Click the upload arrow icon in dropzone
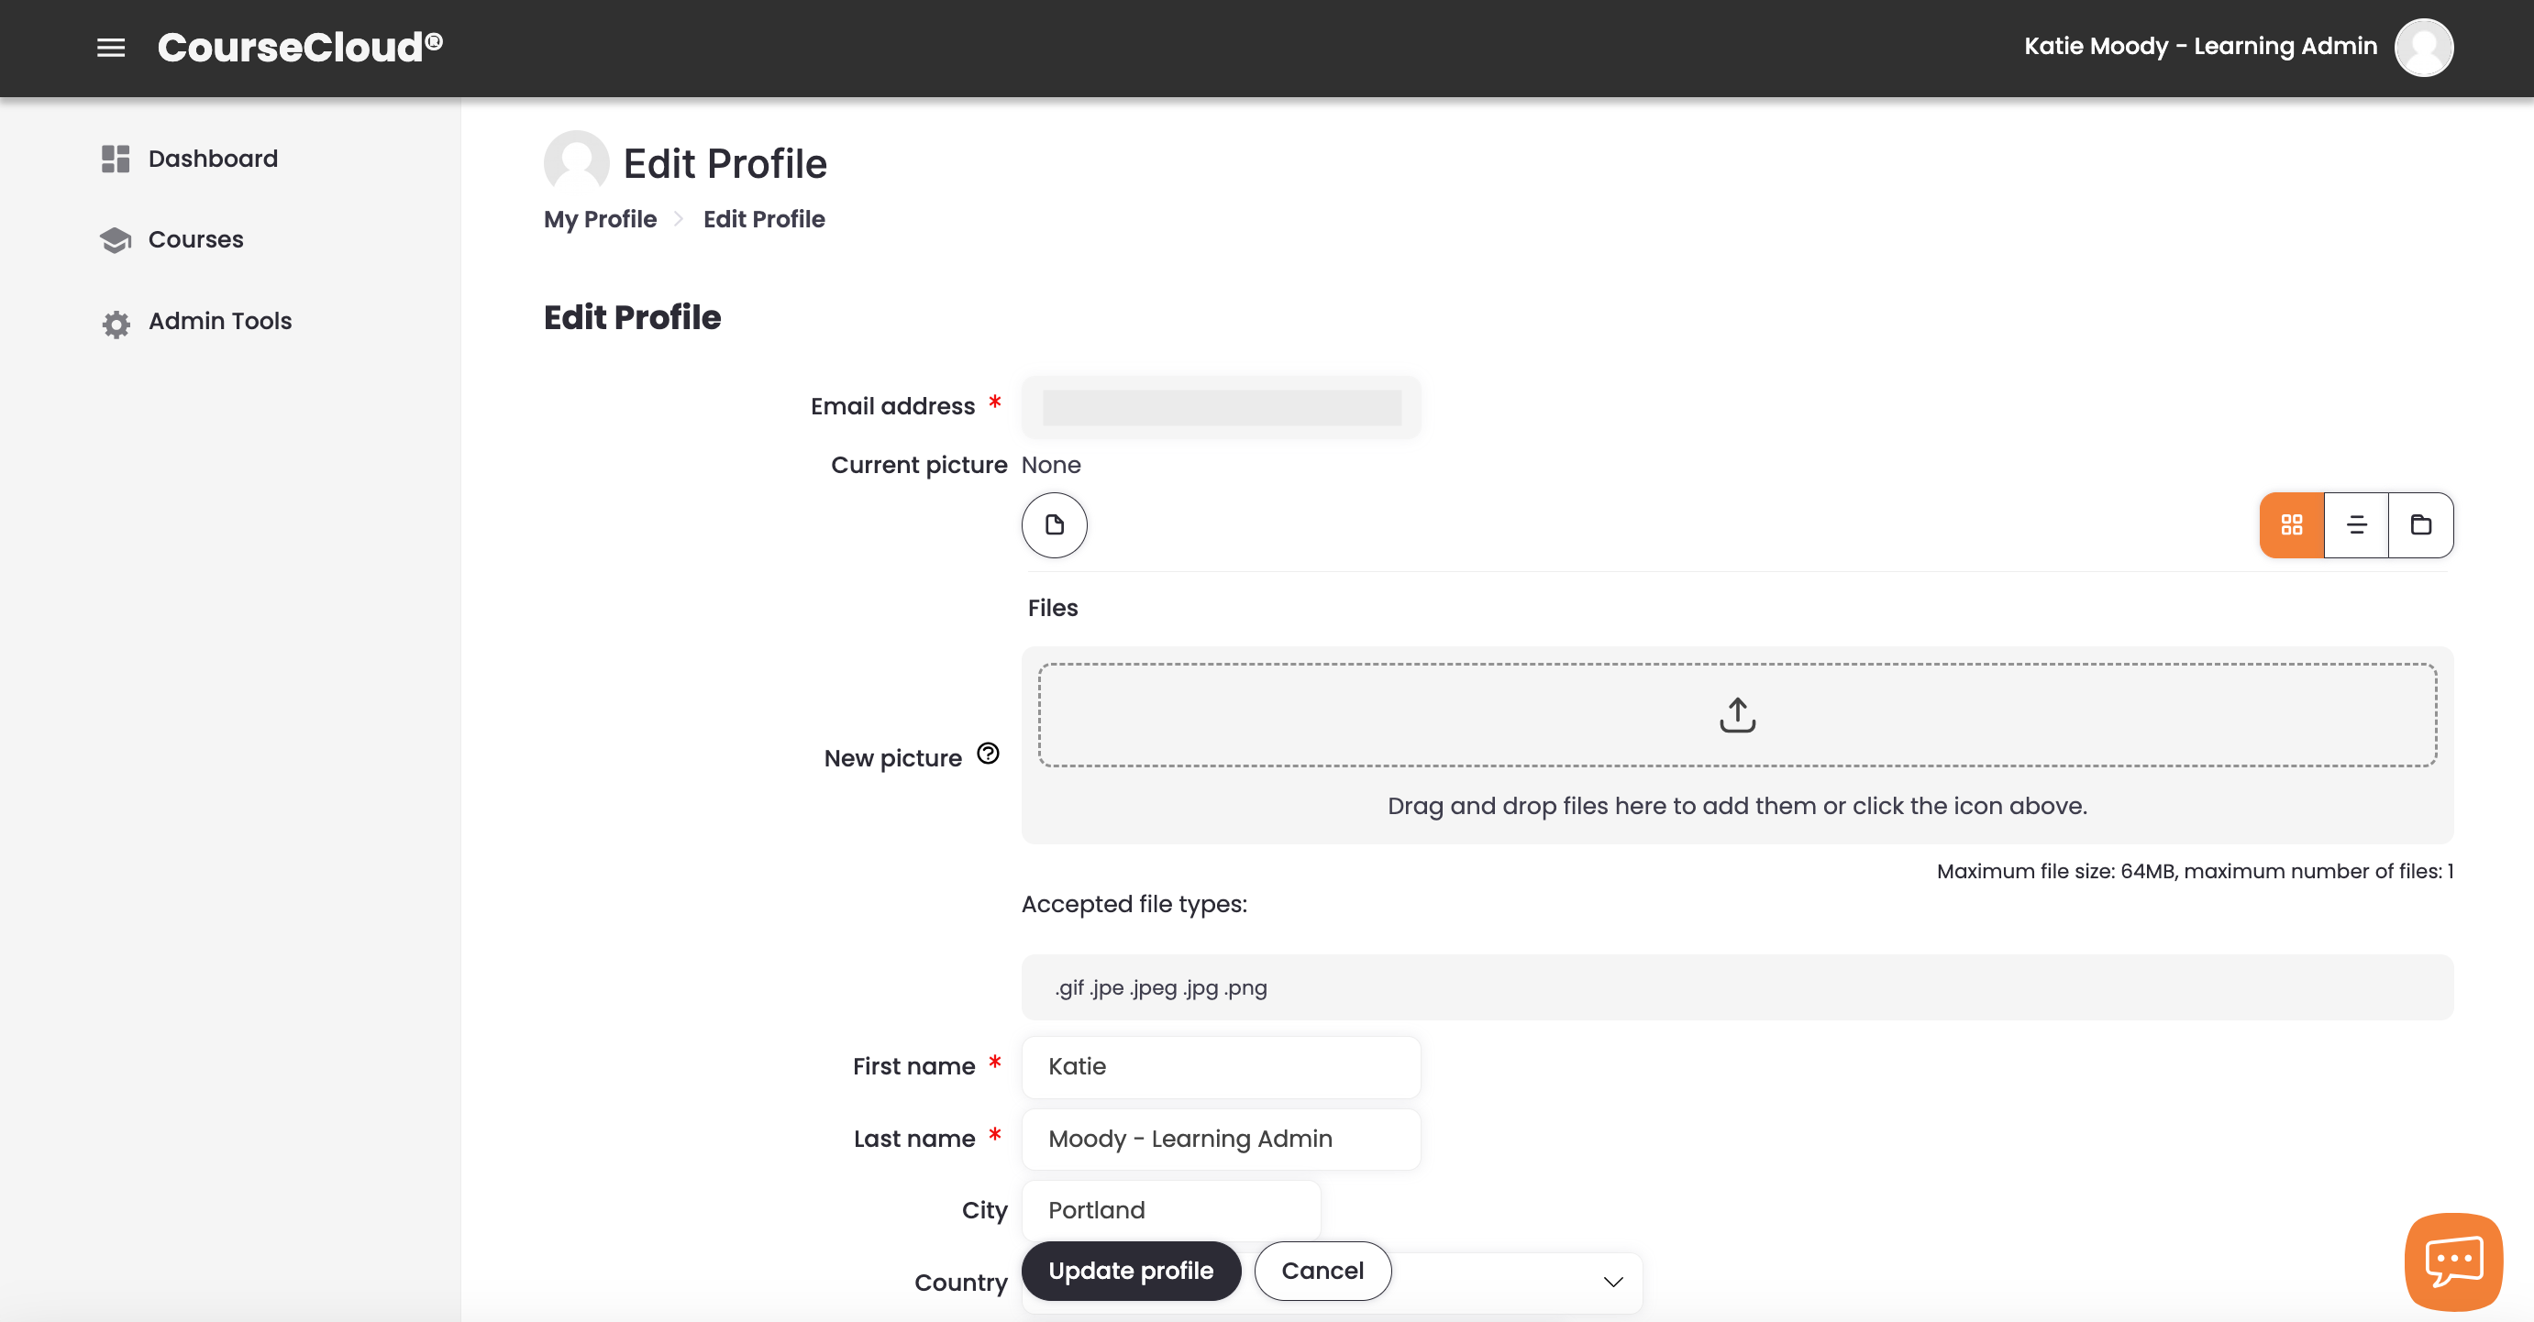Image resolution: width=2534 pixels, height=1322 pixels. pos(1737,715)
